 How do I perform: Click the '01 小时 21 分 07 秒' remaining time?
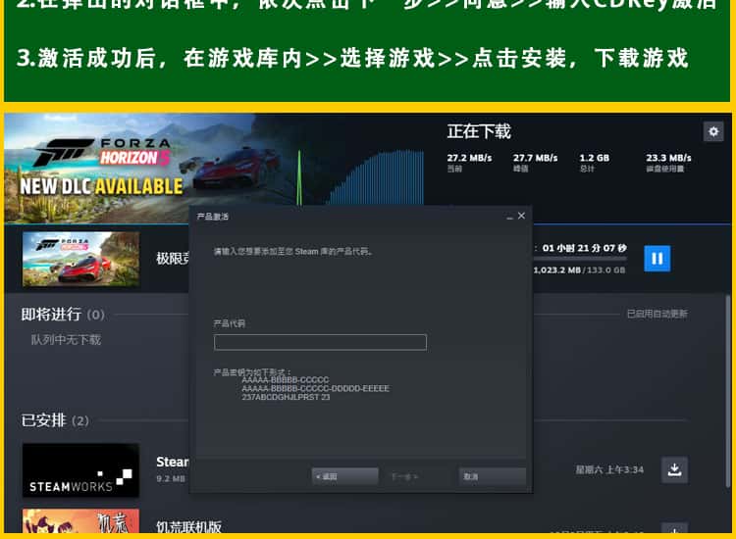point(585,248)
